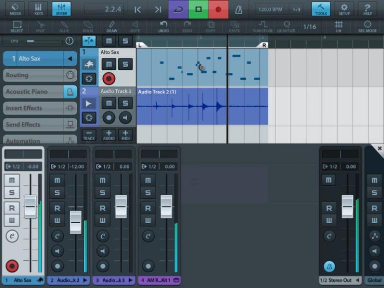This screenshot has width=384, height=288.
Task: Stop playback with the green button
Action: pos(198,9)
